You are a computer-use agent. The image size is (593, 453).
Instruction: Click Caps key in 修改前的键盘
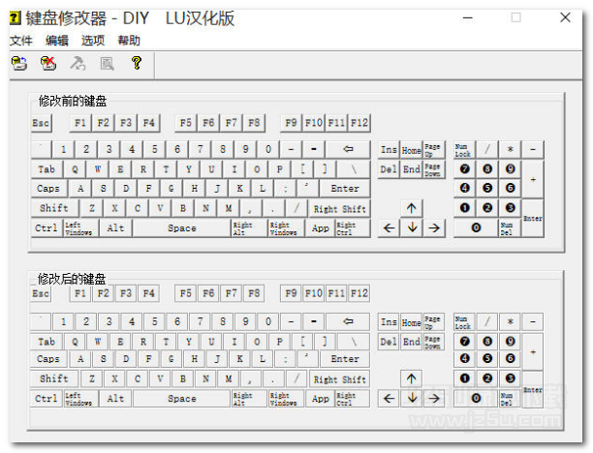click(x=48, y=188)
